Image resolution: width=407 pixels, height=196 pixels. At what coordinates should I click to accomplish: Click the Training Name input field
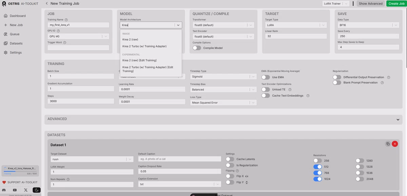[x=78, y=25]
